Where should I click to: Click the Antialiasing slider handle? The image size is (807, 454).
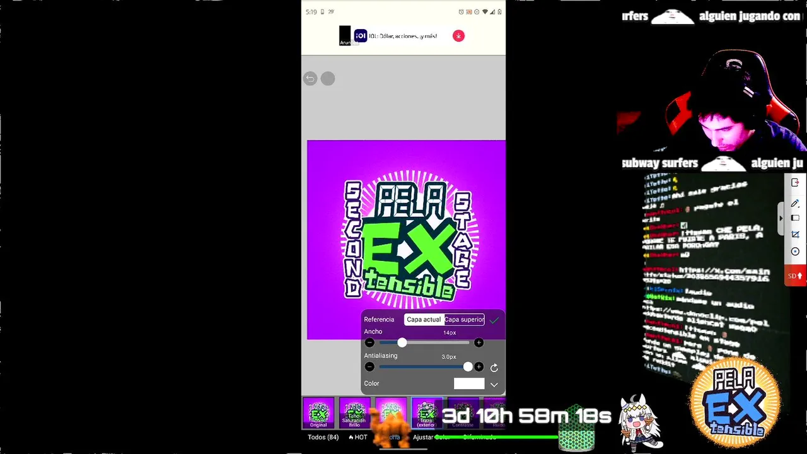468,367
